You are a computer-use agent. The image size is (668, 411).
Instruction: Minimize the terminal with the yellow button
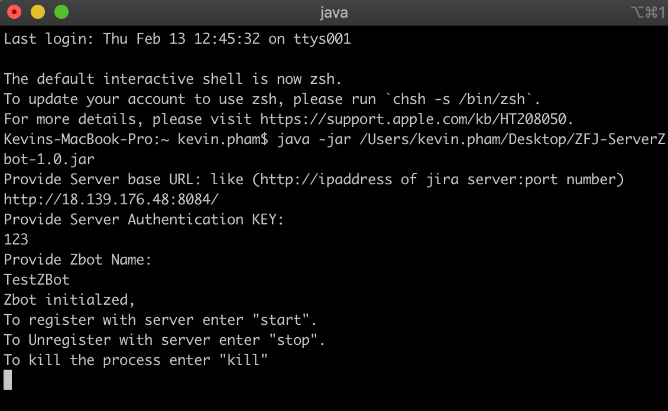click(37, 12)
